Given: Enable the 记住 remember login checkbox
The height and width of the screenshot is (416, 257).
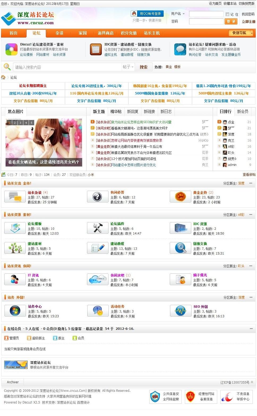Looking at the screenshot, I should click(x=227, y=14).
